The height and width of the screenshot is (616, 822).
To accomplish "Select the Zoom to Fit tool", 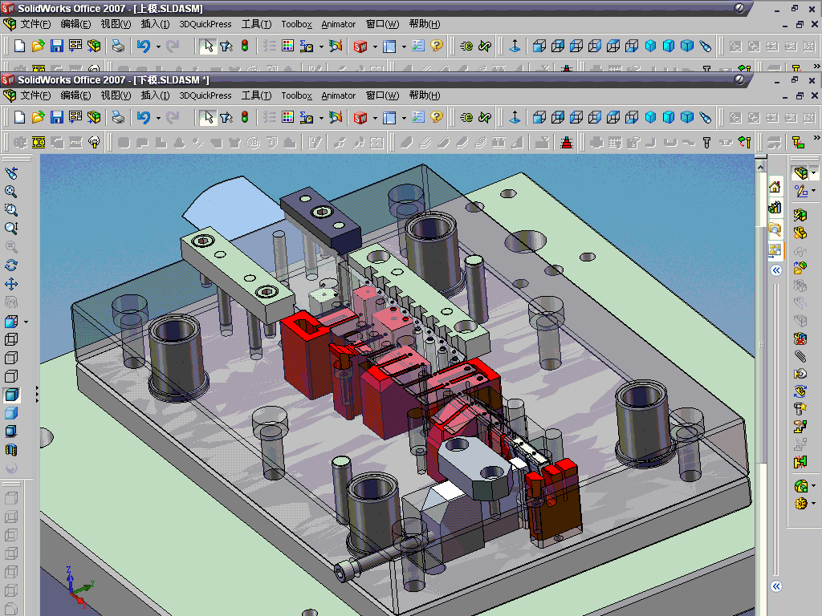I will (x=11, y=192).
